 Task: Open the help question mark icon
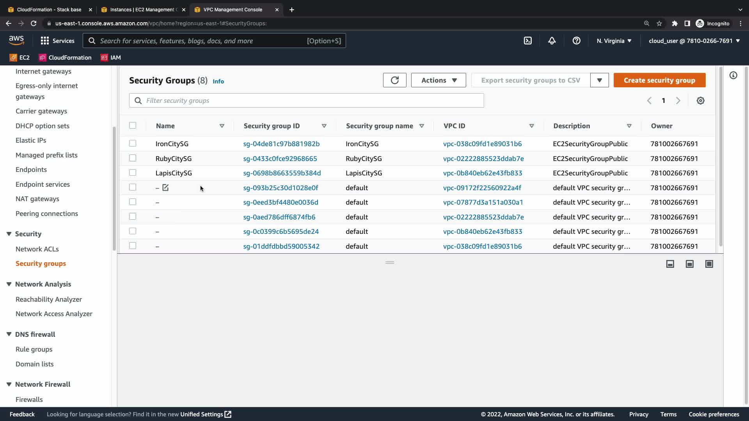[576, 41]
